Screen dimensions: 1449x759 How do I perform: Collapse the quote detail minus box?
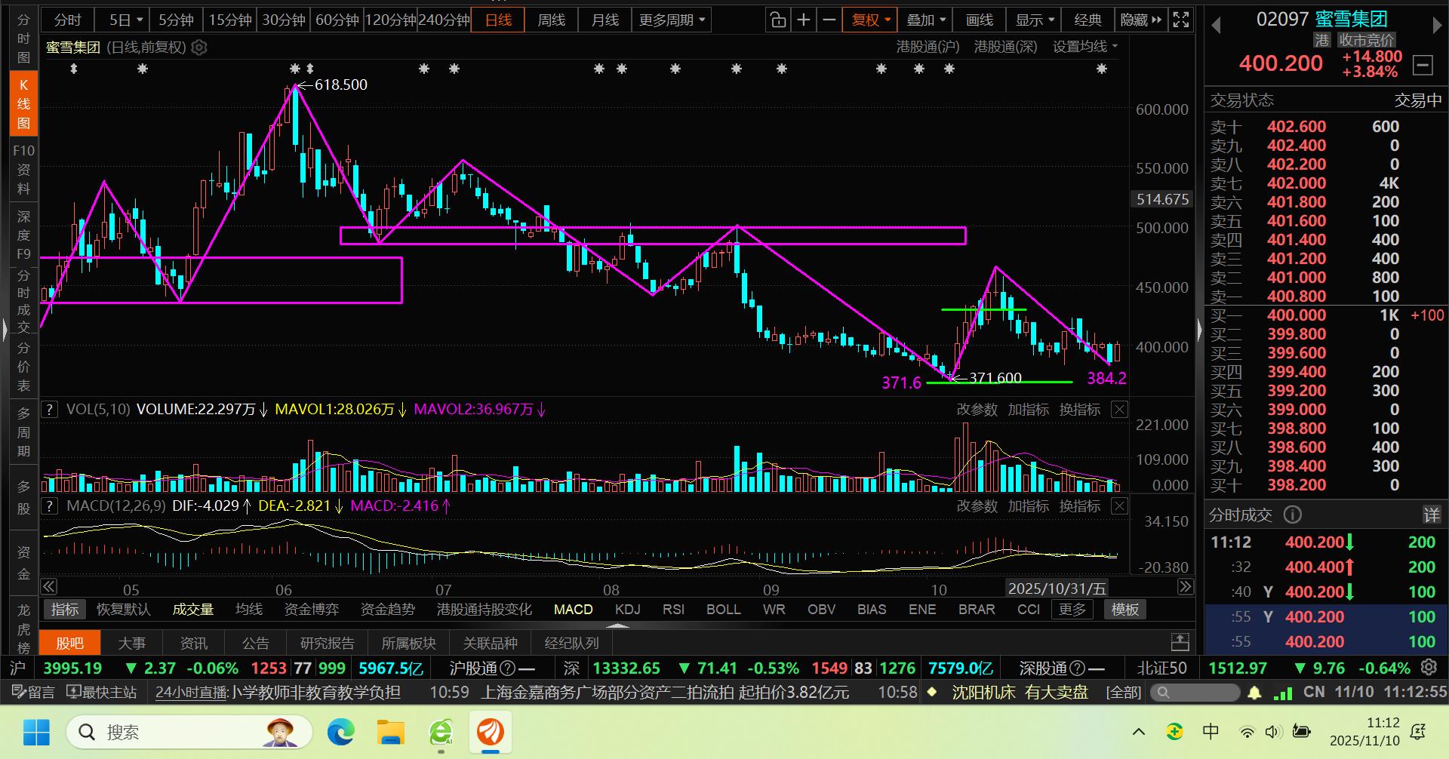pyautogui.click(x=1423, y=65)
